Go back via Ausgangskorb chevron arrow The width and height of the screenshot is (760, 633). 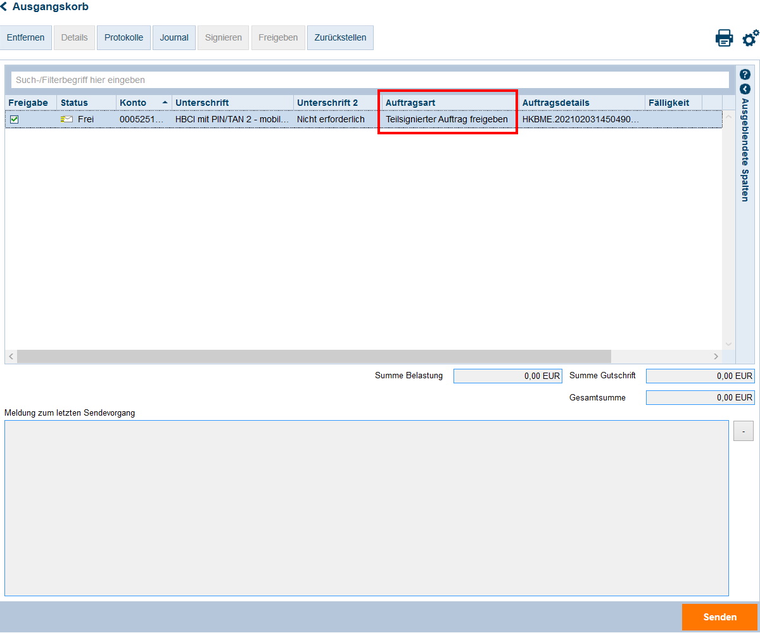(x=4, y=7)
